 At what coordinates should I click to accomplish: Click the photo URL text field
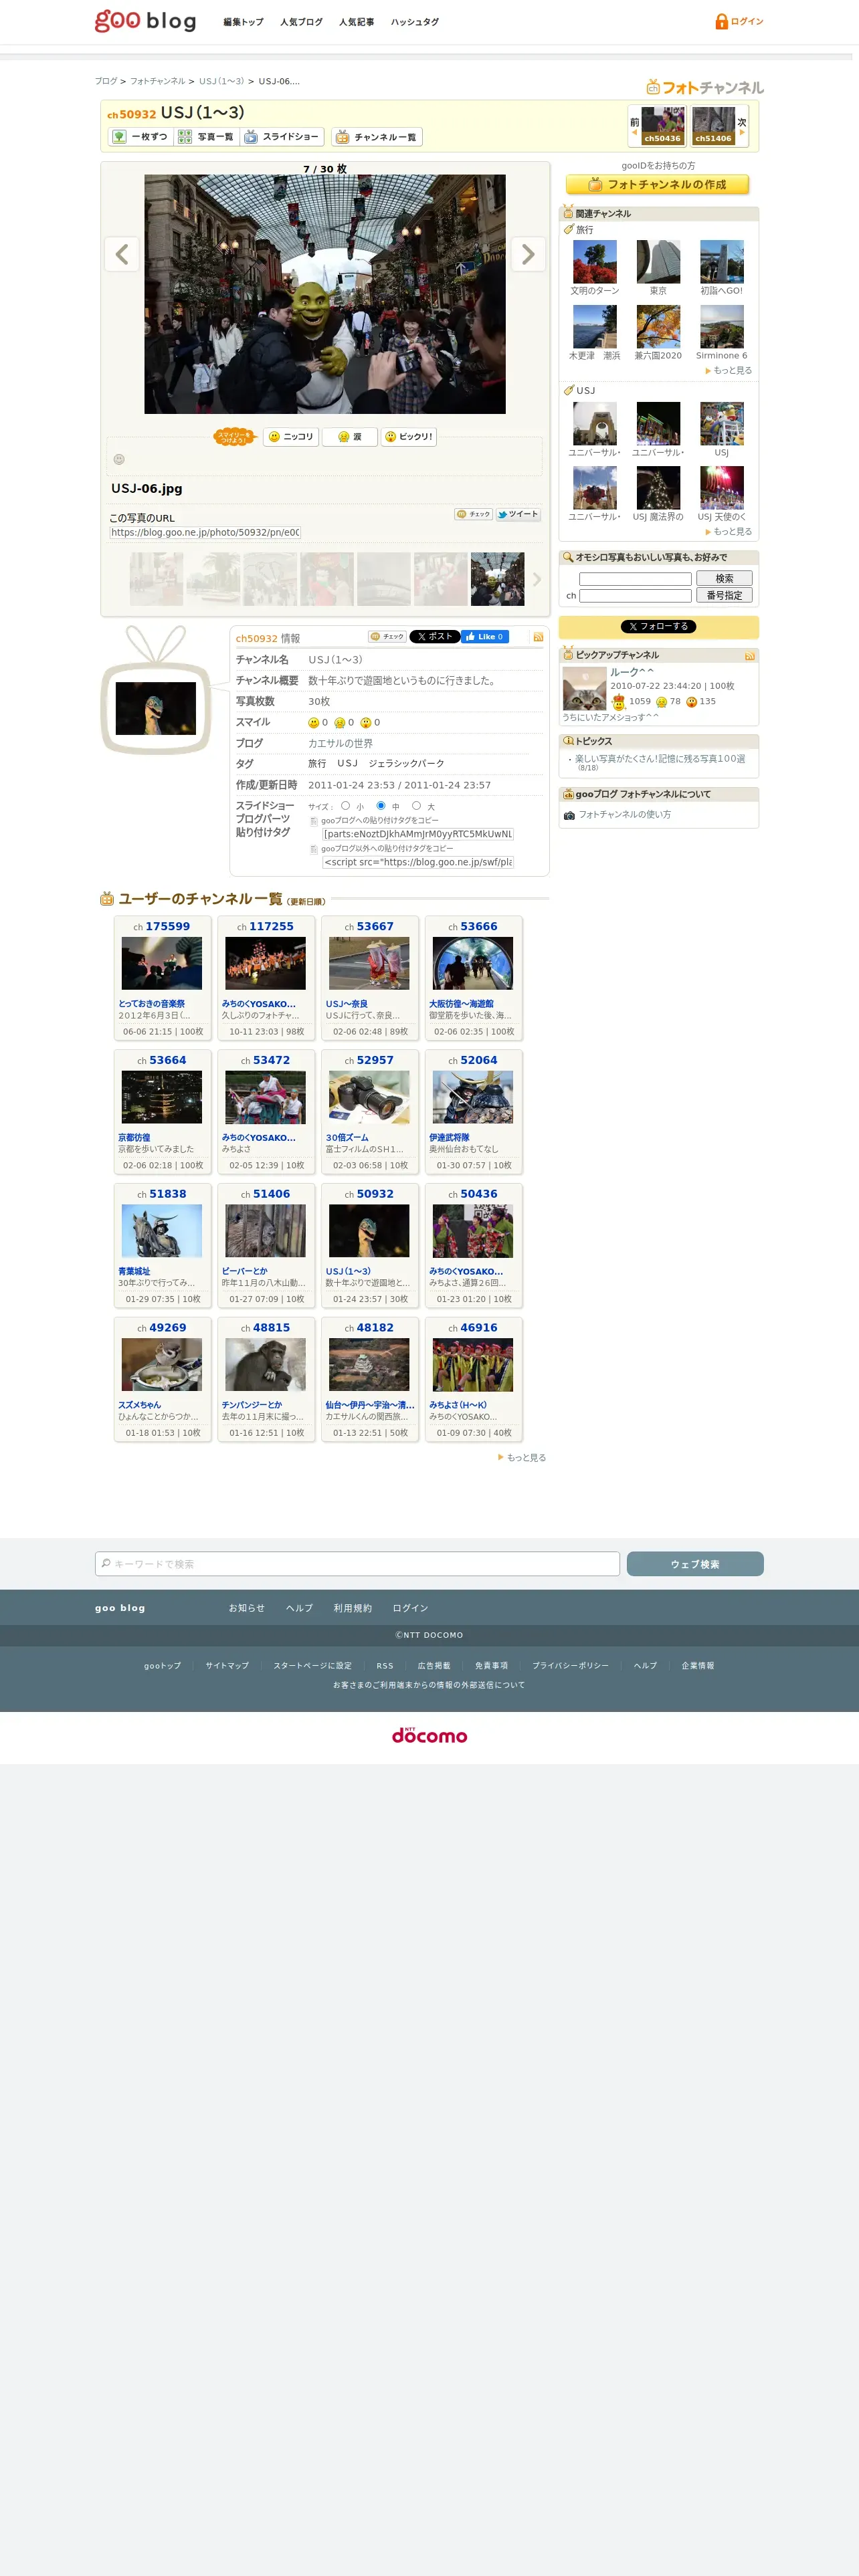coord(205,533)
